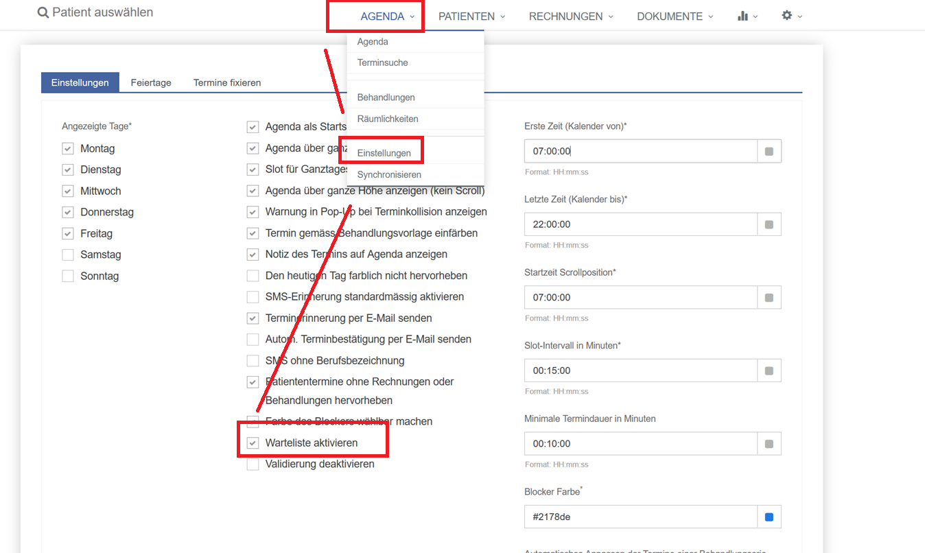The height and width of the screenshot is (553, 925).
Task: Click time picker icon for Letzte Zeit
Action: pyautogui.click(x=769, y=224)
